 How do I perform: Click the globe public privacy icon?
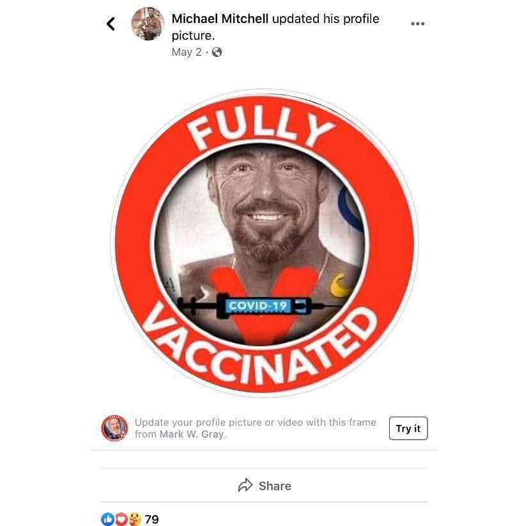[217, 52]
